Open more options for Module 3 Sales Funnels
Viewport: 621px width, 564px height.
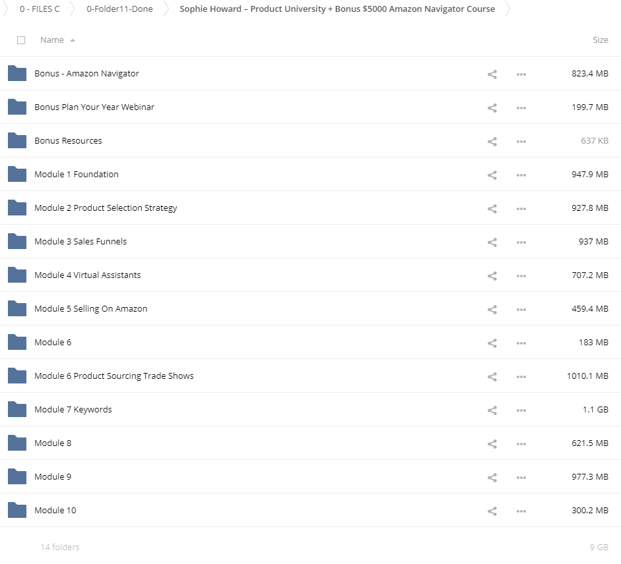pyautogui.click(x=521, y=242)
